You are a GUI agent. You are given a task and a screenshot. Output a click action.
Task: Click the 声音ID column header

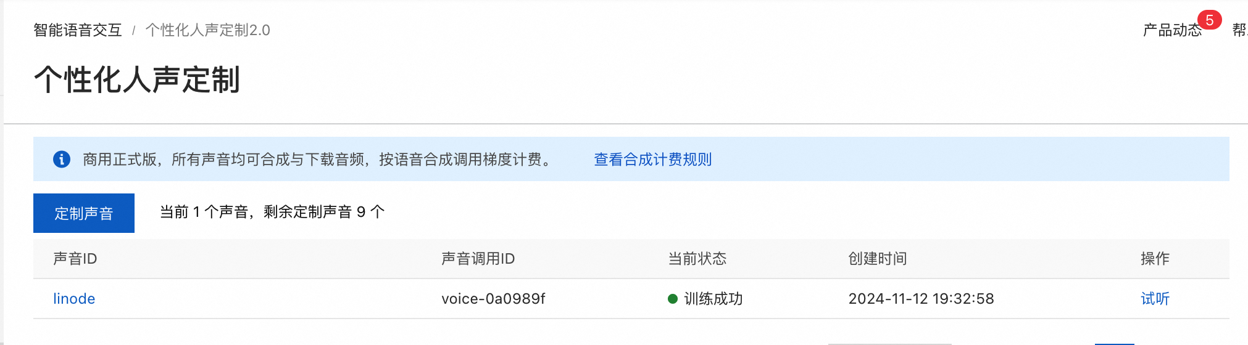(75, 259)
